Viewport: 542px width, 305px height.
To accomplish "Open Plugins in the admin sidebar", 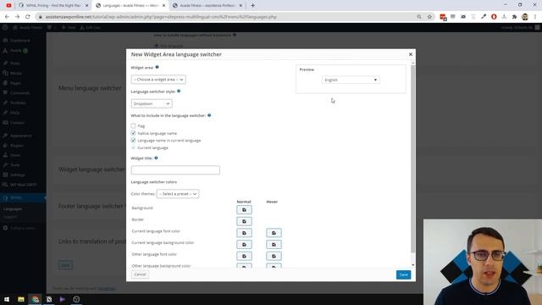I will [x=17, y=146].
